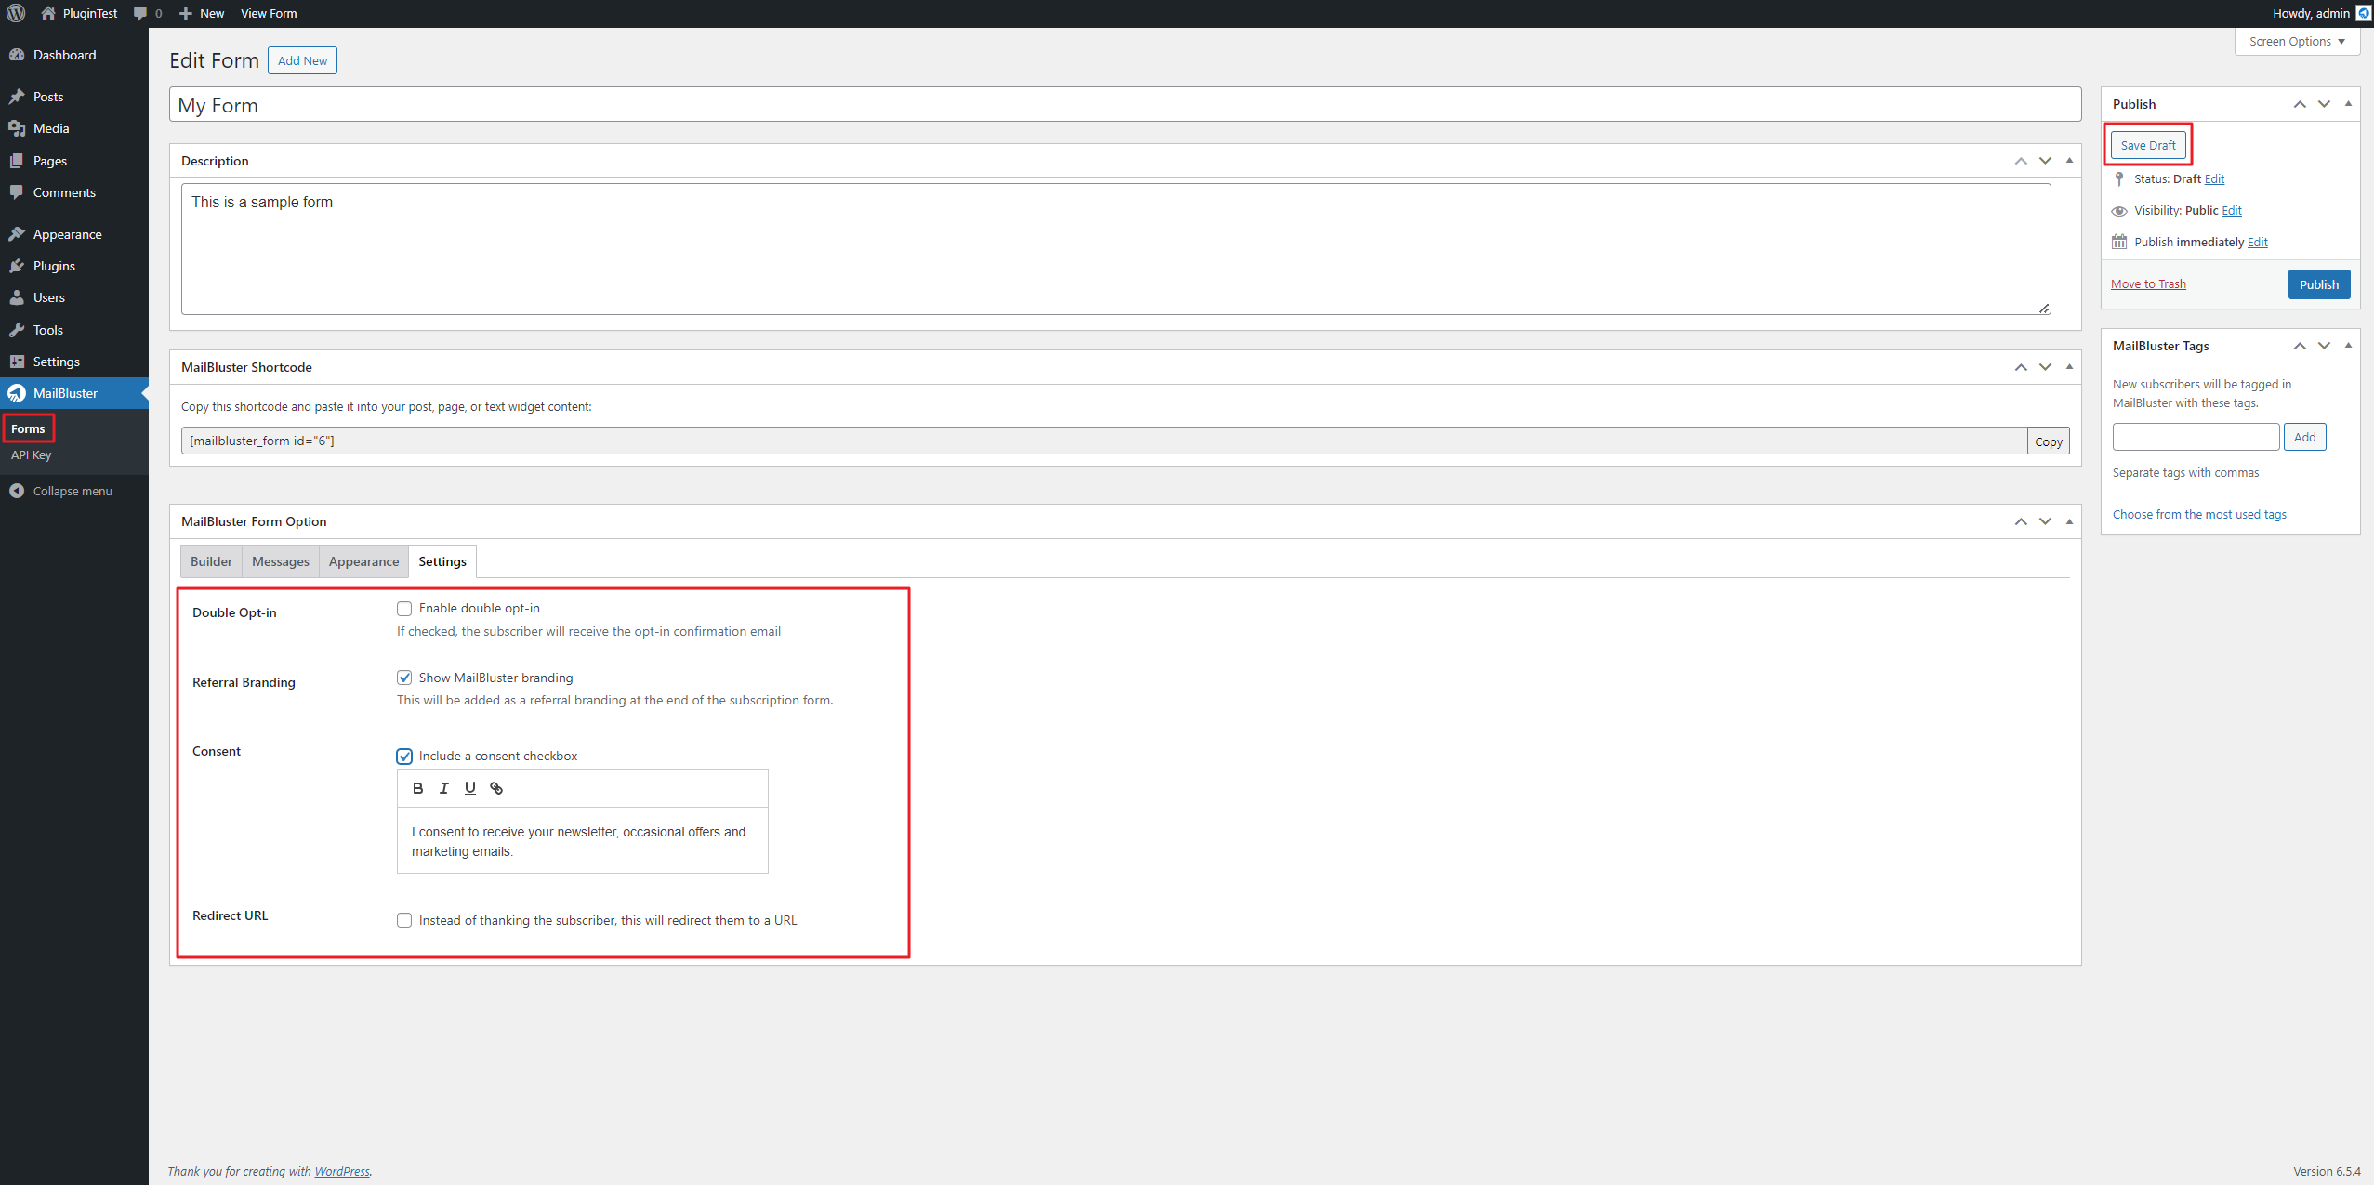2374x1185 pixels.
Task: Click the Save Draft button
Action: point(2147,145)
